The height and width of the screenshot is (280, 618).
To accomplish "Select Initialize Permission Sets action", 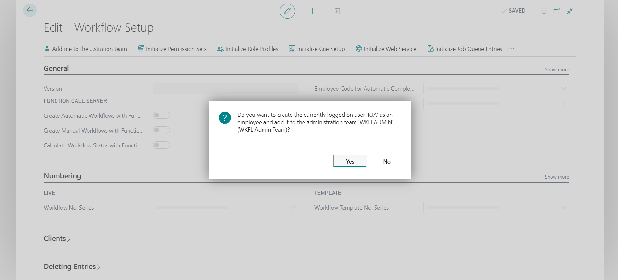I will [172, 49].
